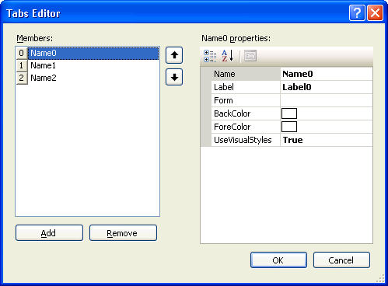Viewport: 388px width, 286px height.
Task: Select the UseVisualStyles value True
Action: click(x=327, y=140)
